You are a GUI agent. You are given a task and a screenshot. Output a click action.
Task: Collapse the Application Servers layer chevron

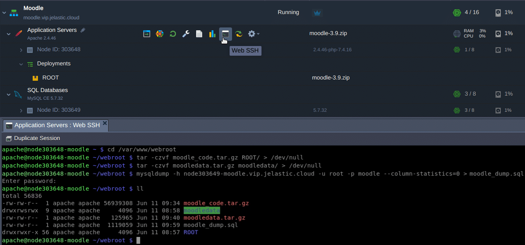click(8, 34)
